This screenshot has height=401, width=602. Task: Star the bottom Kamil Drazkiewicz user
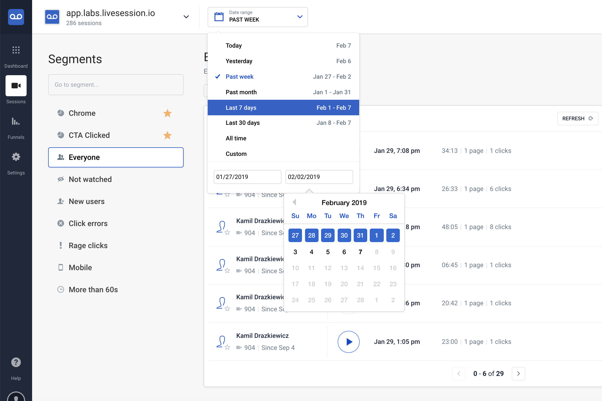(227, 347)
